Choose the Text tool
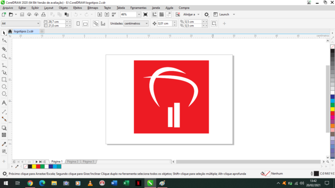This screenshot has height=188, width=335. [x=4, y=103]
